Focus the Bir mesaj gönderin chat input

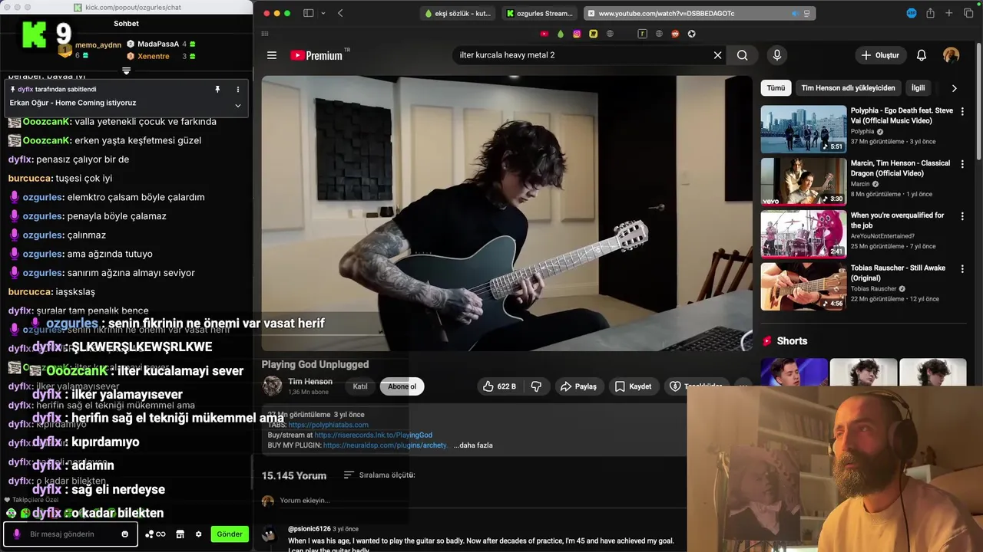pos(71,534)
